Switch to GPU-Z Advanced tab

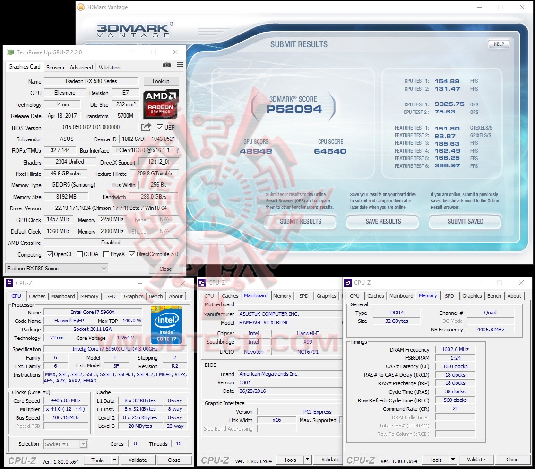pyautogui.click(x=81, y=67)
